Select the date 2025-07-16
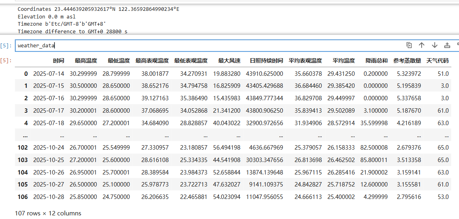459x219 pixels. click(x=49, y=98)
